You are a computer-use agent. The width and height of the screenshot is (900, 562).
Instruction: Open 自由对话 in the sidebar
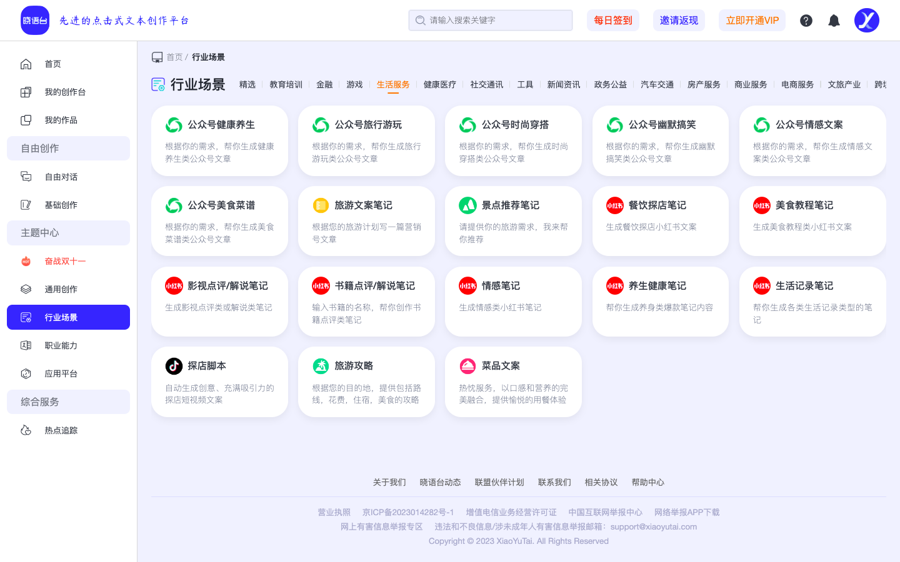coord(61,177)
